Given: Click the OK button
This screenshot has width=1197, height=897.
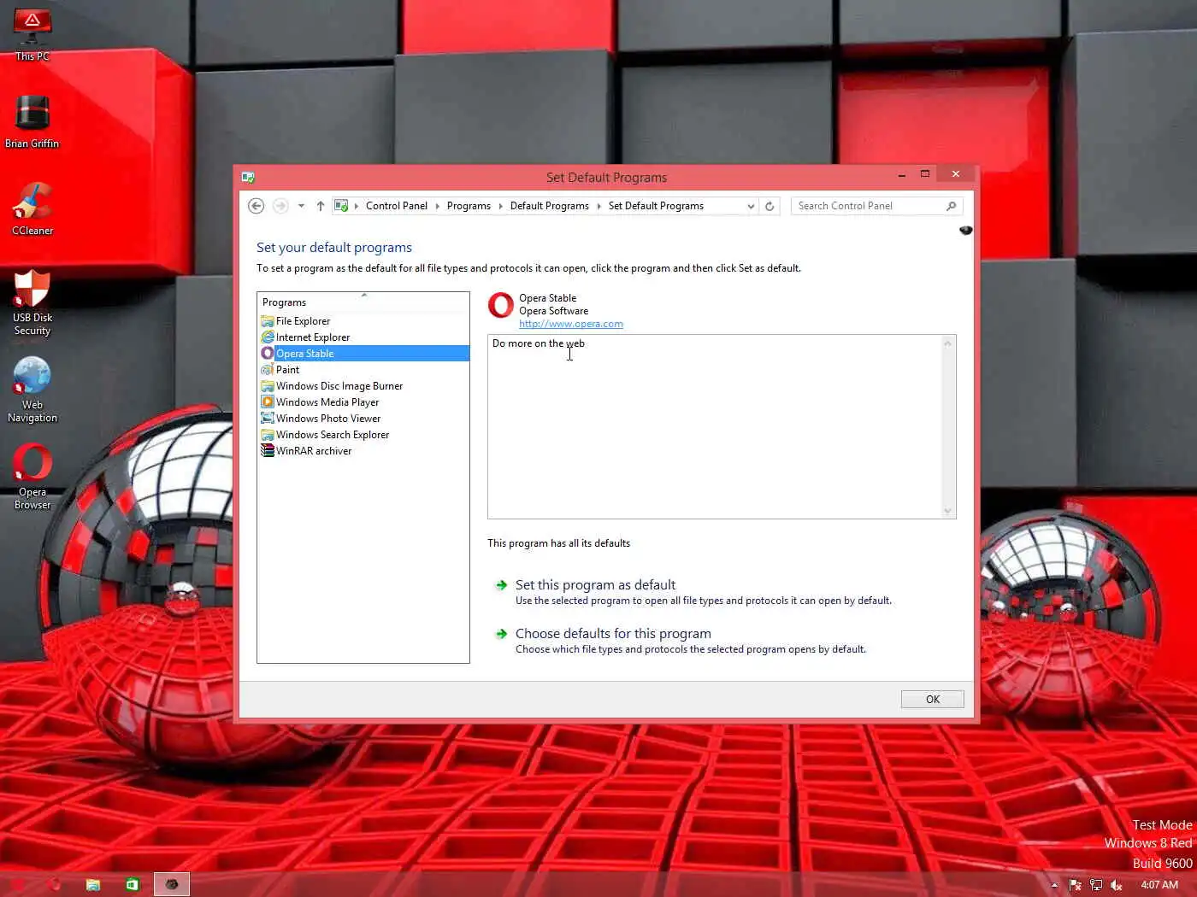Looking at the screenshot, I should click(932, 699).
